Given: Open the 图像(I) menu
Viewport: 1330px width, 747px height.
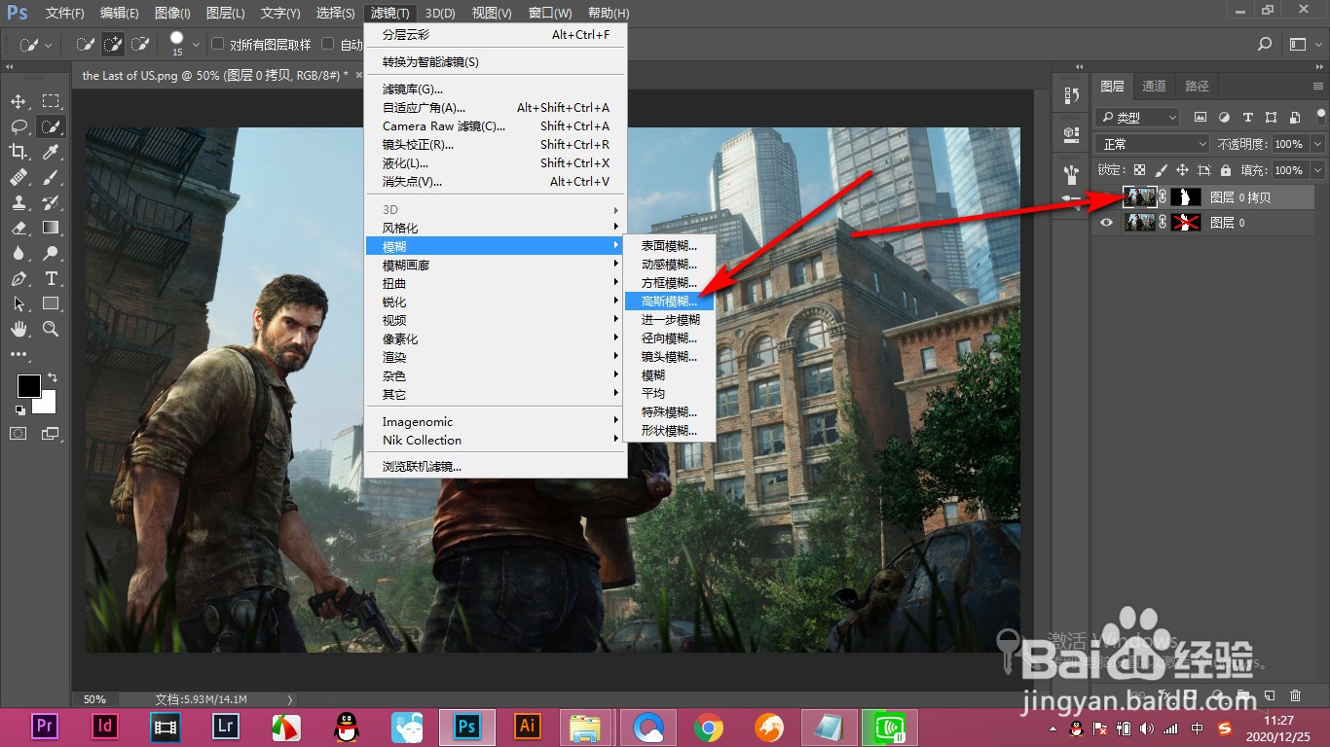Looking at the screenshot, I should 172,13.
